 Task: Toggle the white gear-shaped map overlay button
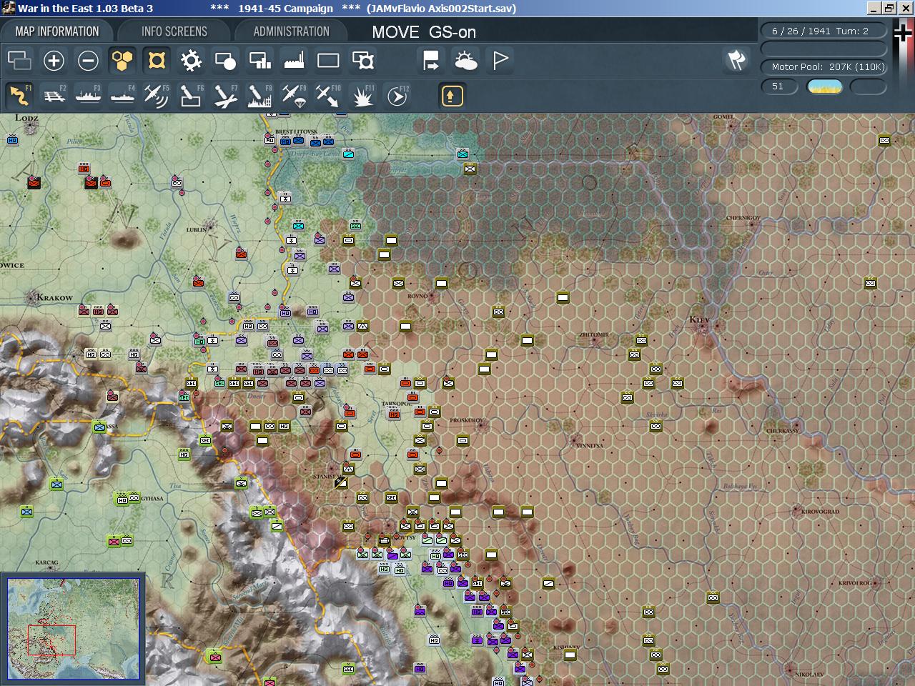(x=191, y=61)
